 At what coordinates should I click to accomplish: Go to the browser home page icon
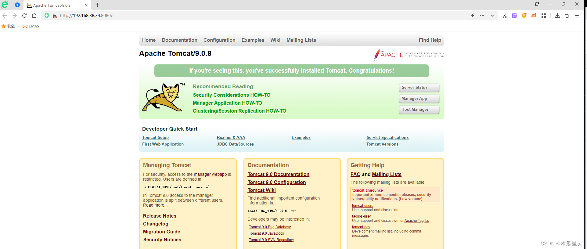pyautogui.click(x=34, y=16)
